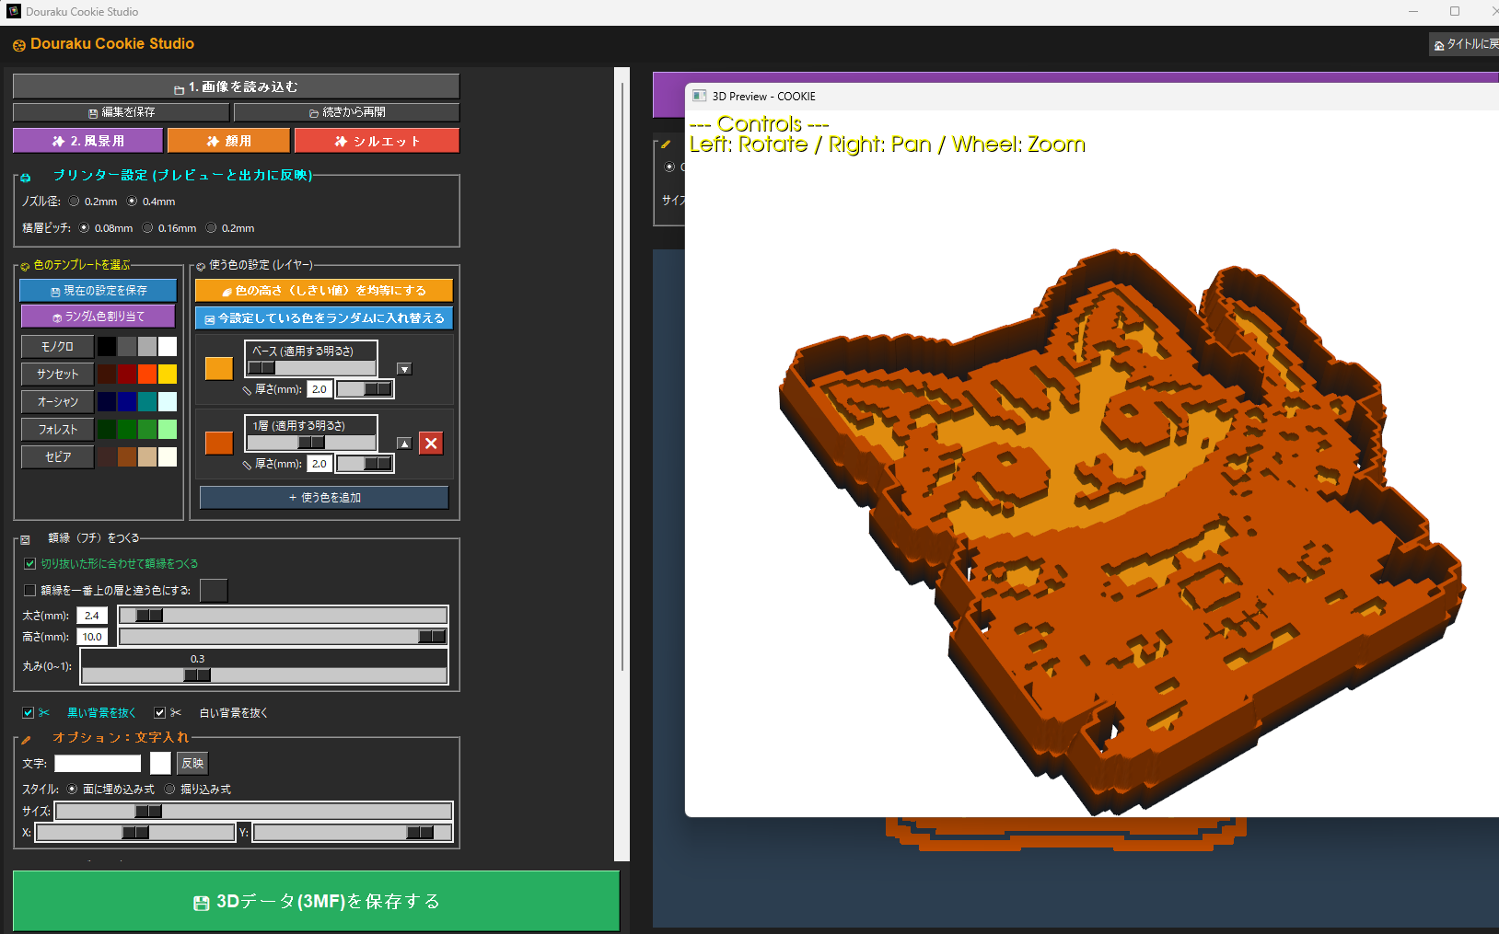Image resolution: width=1499 pixels, height=934 pixels.
Task: Click ランダム色割り当て random color assign
Action: tap(98, 317)
